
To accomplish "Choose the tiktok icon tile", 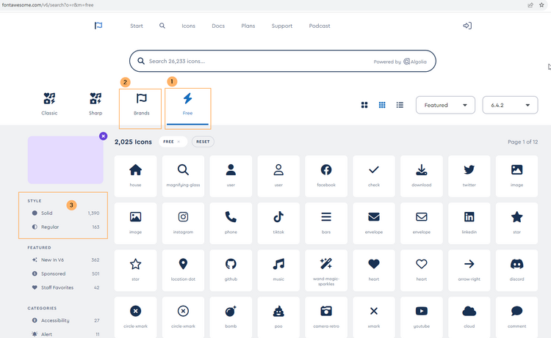I will [278, 222].
